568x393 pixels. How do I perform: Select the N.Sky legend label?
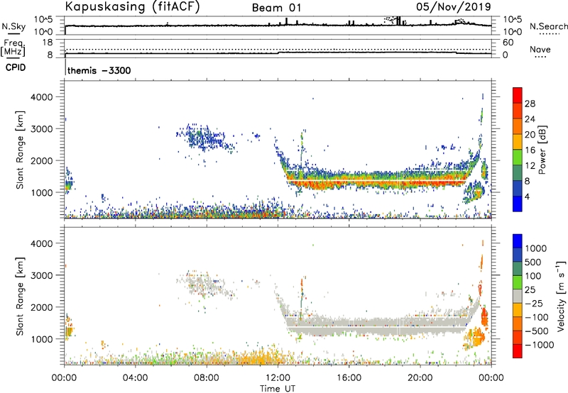pos(13,26)
